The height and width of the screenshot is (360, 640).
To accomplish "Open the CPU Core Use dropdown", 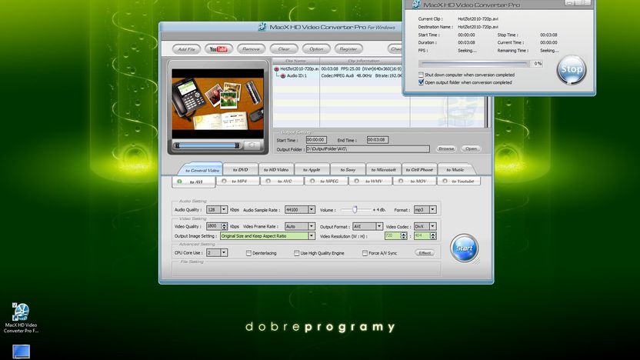I will click(x=224, y=252).
